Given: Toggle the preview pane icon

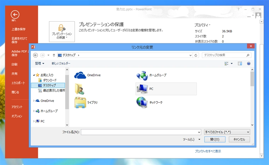Looking at the screenshot, I should [x=240, y=64].
